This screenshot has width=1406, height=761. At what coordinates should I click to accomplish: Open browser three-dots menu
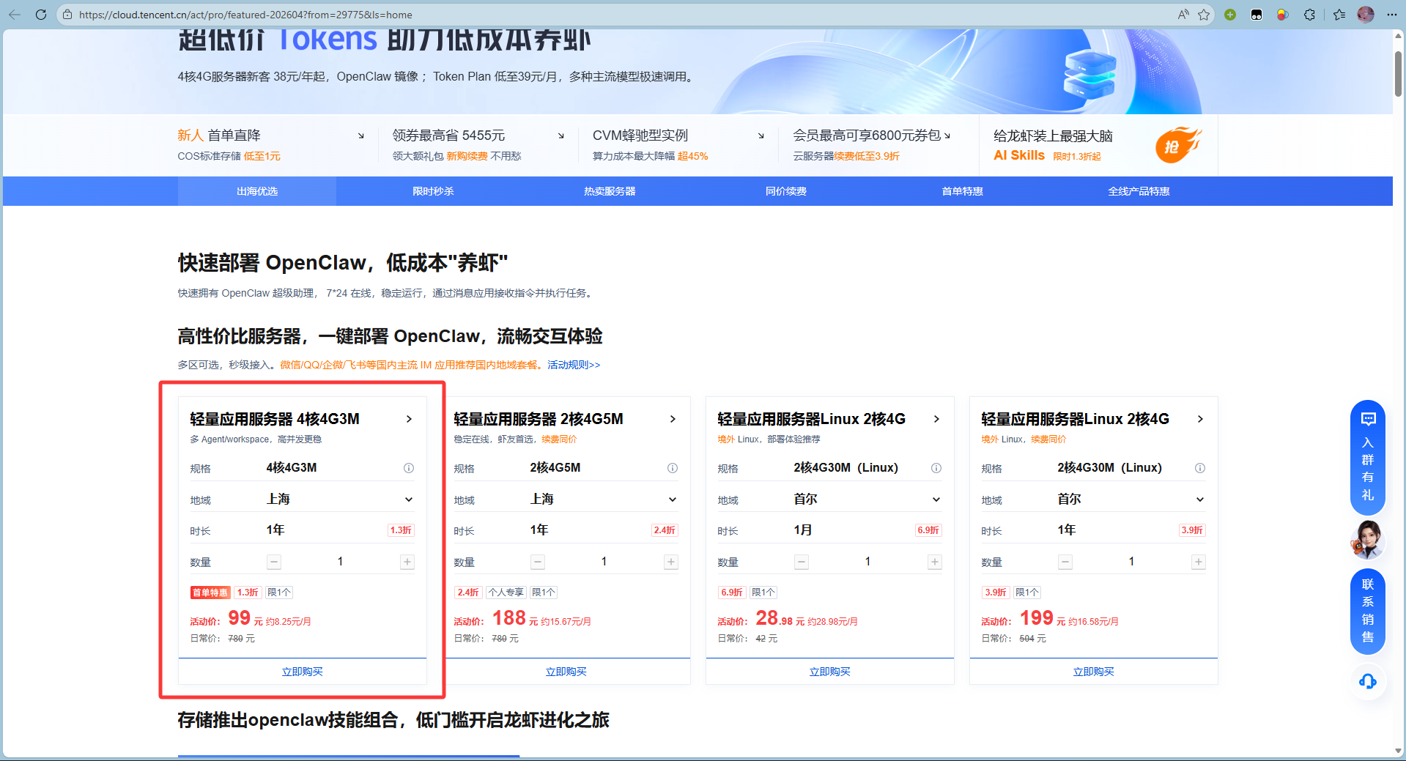pos(1391,15)
